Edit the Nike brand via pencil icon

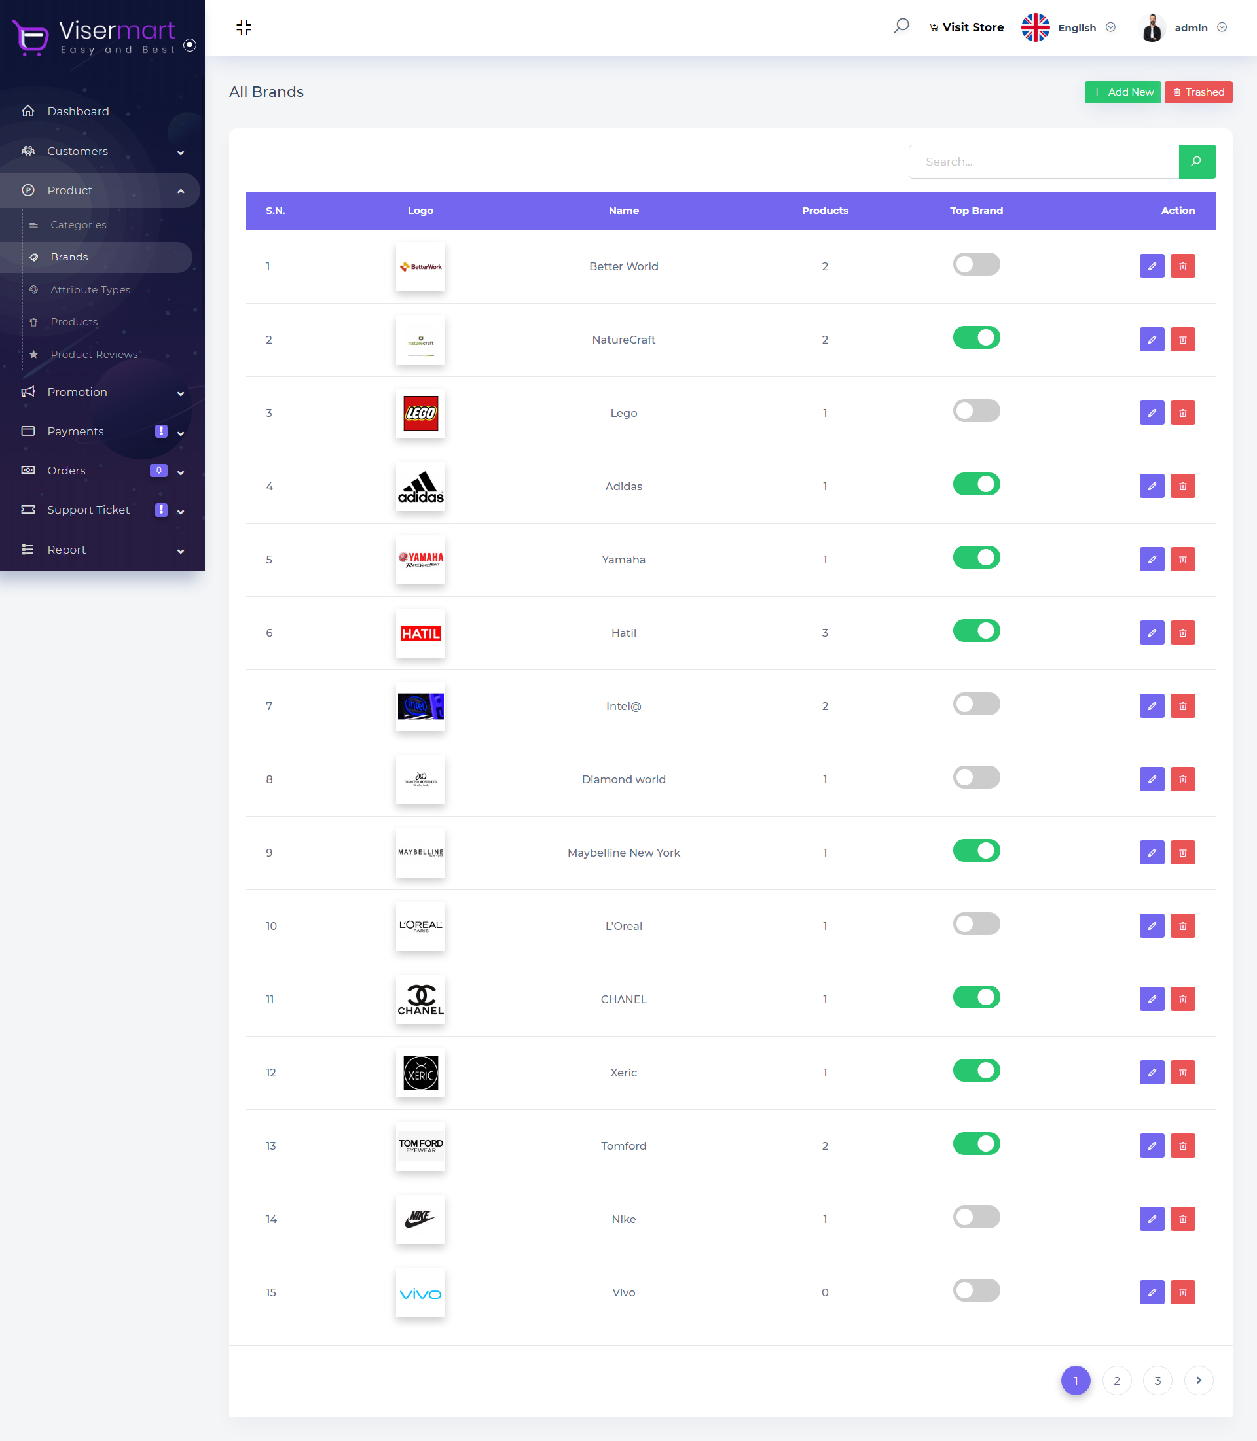(1151, 1219)
